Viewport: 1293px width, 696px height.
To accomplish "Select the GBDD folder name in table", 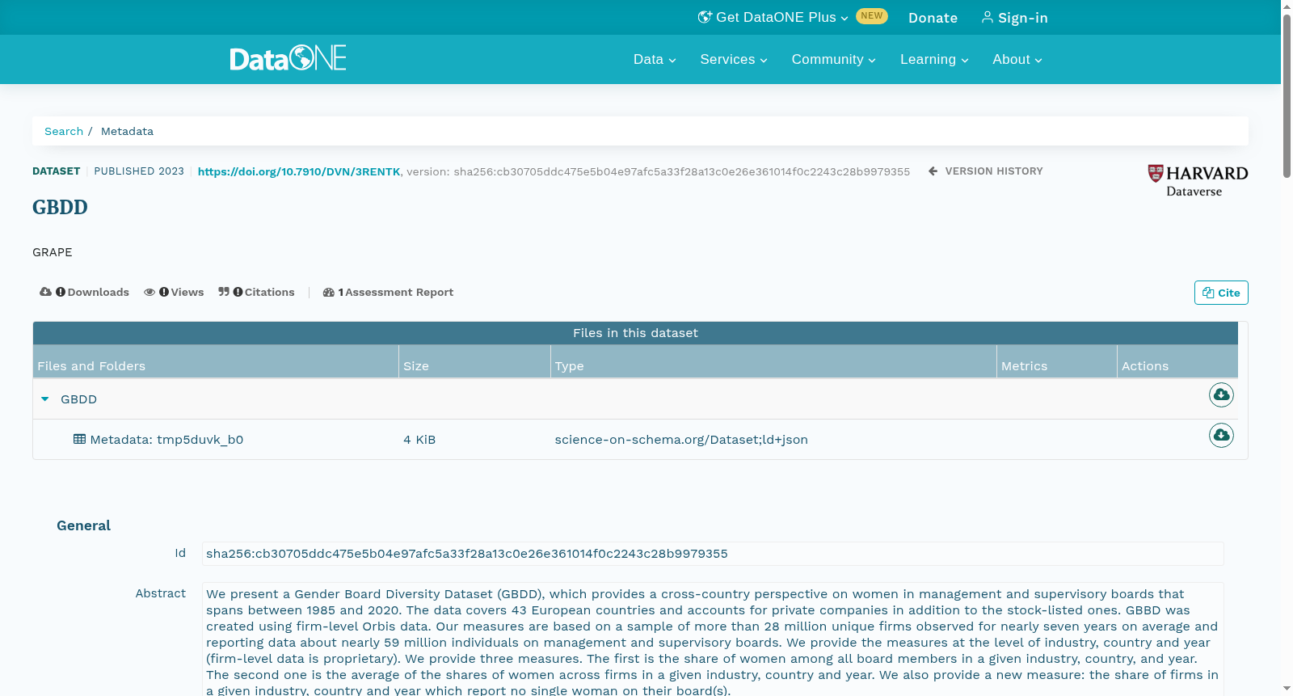I will tap(78, 399).
